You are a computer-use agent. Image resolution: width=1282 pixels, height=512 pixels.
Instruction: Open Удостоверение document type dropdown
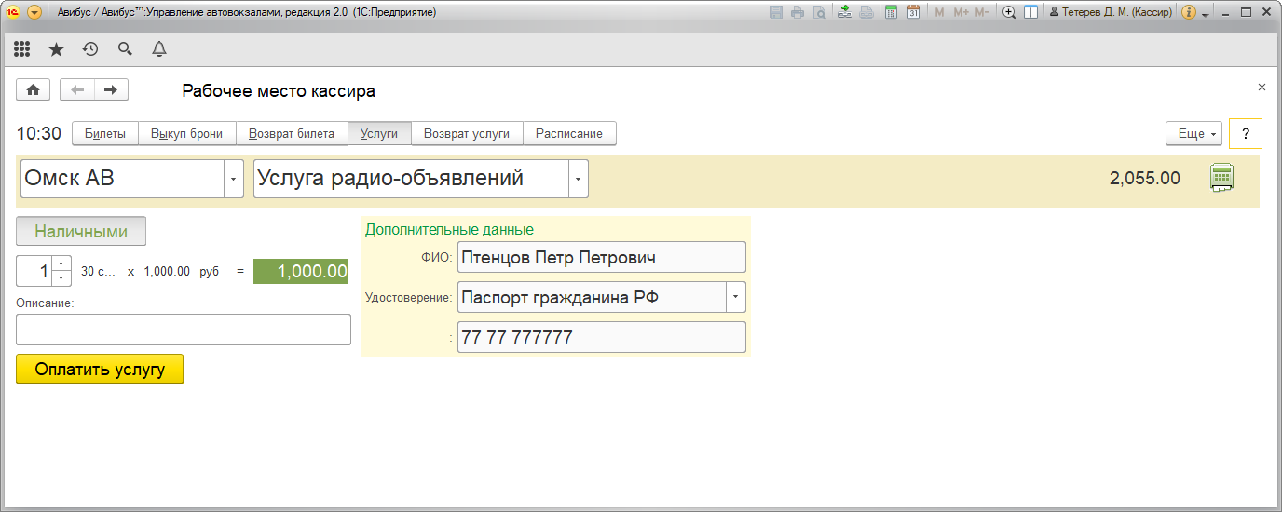[736, 298]
